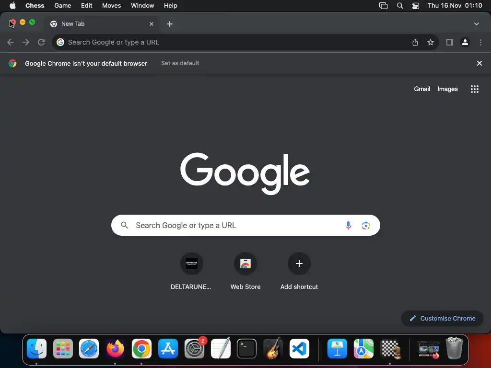Viewport: 491px width, 368px height.
Task: Open the Google apps grid
Action: [x=475, y=89]
